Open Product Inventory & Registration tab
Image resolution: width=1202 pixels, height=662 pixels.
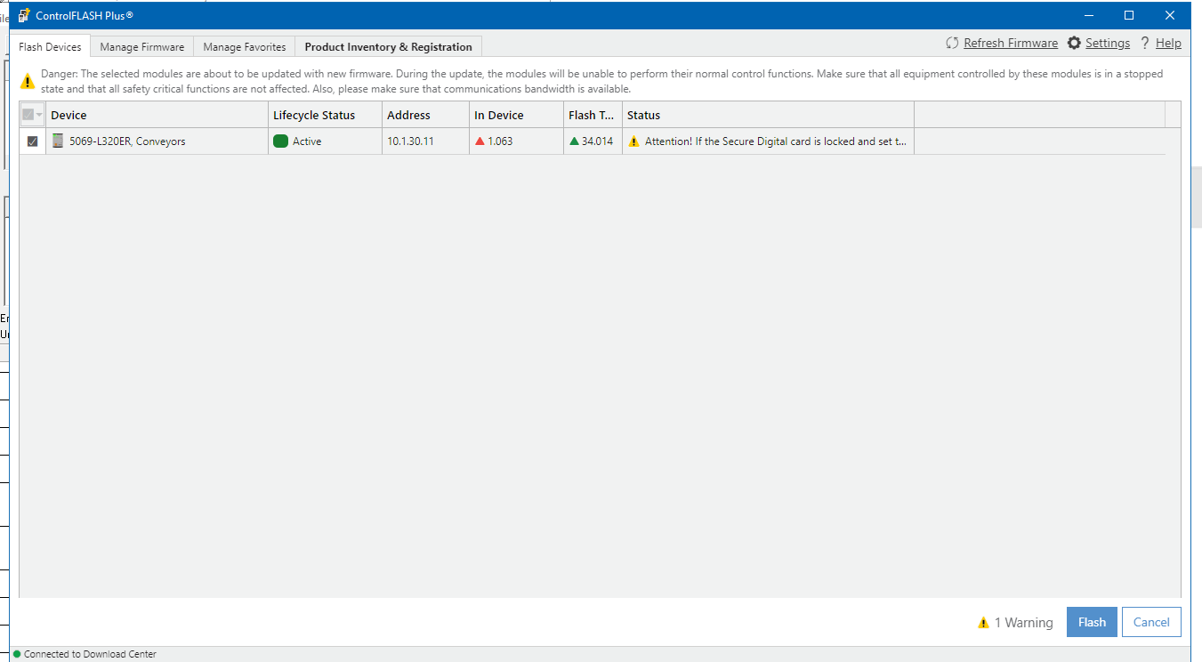(389, 47)
